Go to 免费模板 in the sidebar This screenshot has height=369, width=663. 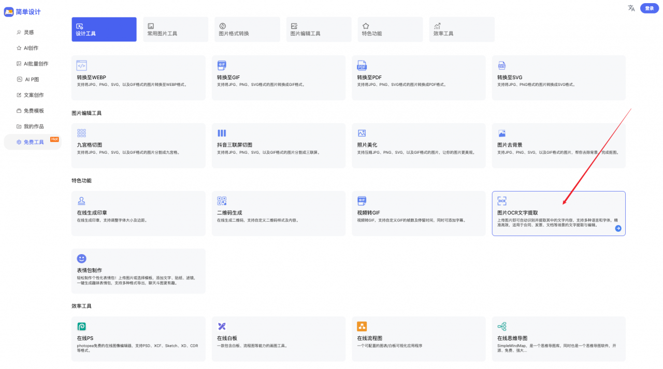(x=34, y=111)
